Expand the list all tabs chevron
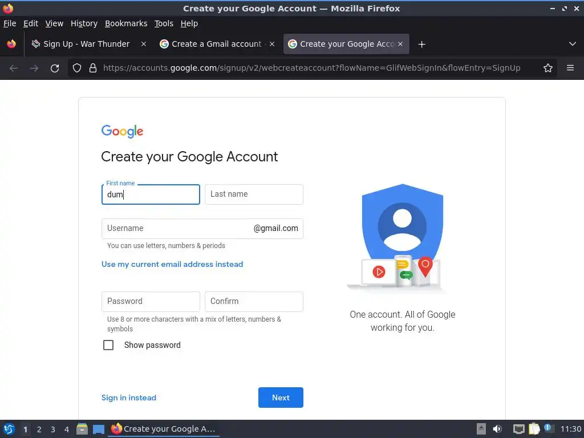The width and height of the screenshot is (584, 438). point(573,44)
